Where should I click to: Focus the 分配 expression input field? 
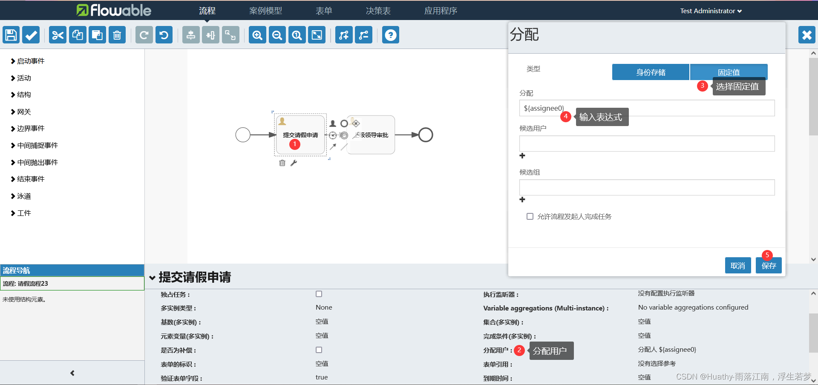647,108
